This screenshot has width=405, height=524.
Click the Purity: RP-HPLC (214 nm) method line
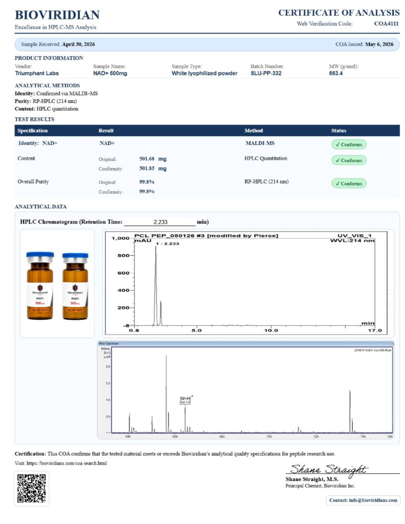46,101
